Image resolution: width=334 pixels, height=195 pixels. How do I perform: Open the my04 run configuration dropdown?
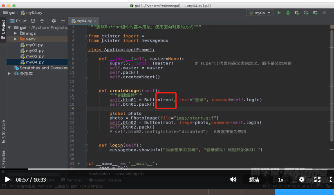click(260, 13)
